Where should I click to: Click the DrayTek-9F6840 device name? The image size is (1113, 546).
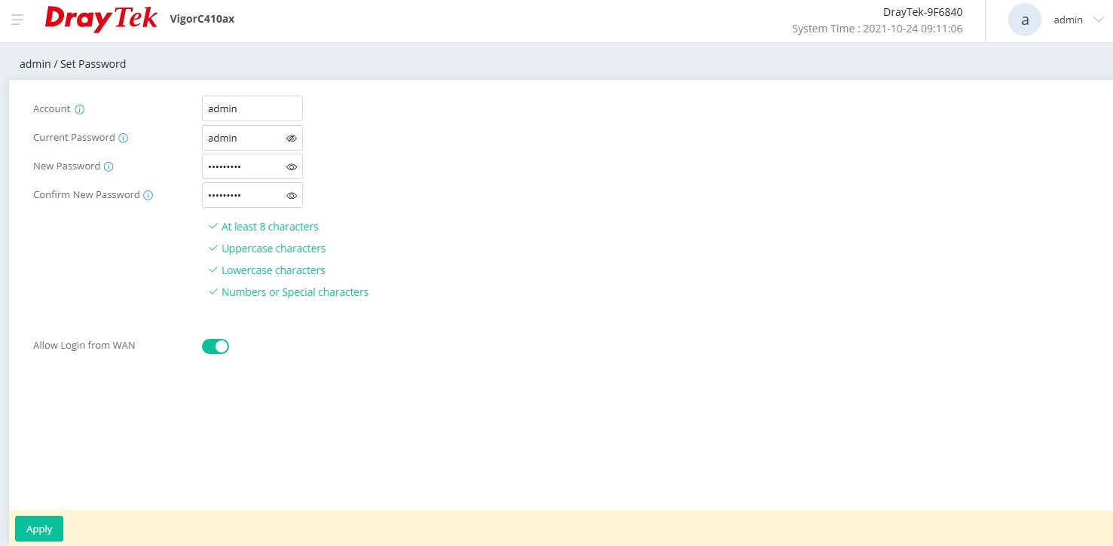[x=922, y=12]
